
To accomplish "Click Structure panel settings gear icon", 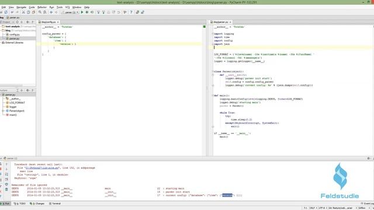I will coord(27,90).
